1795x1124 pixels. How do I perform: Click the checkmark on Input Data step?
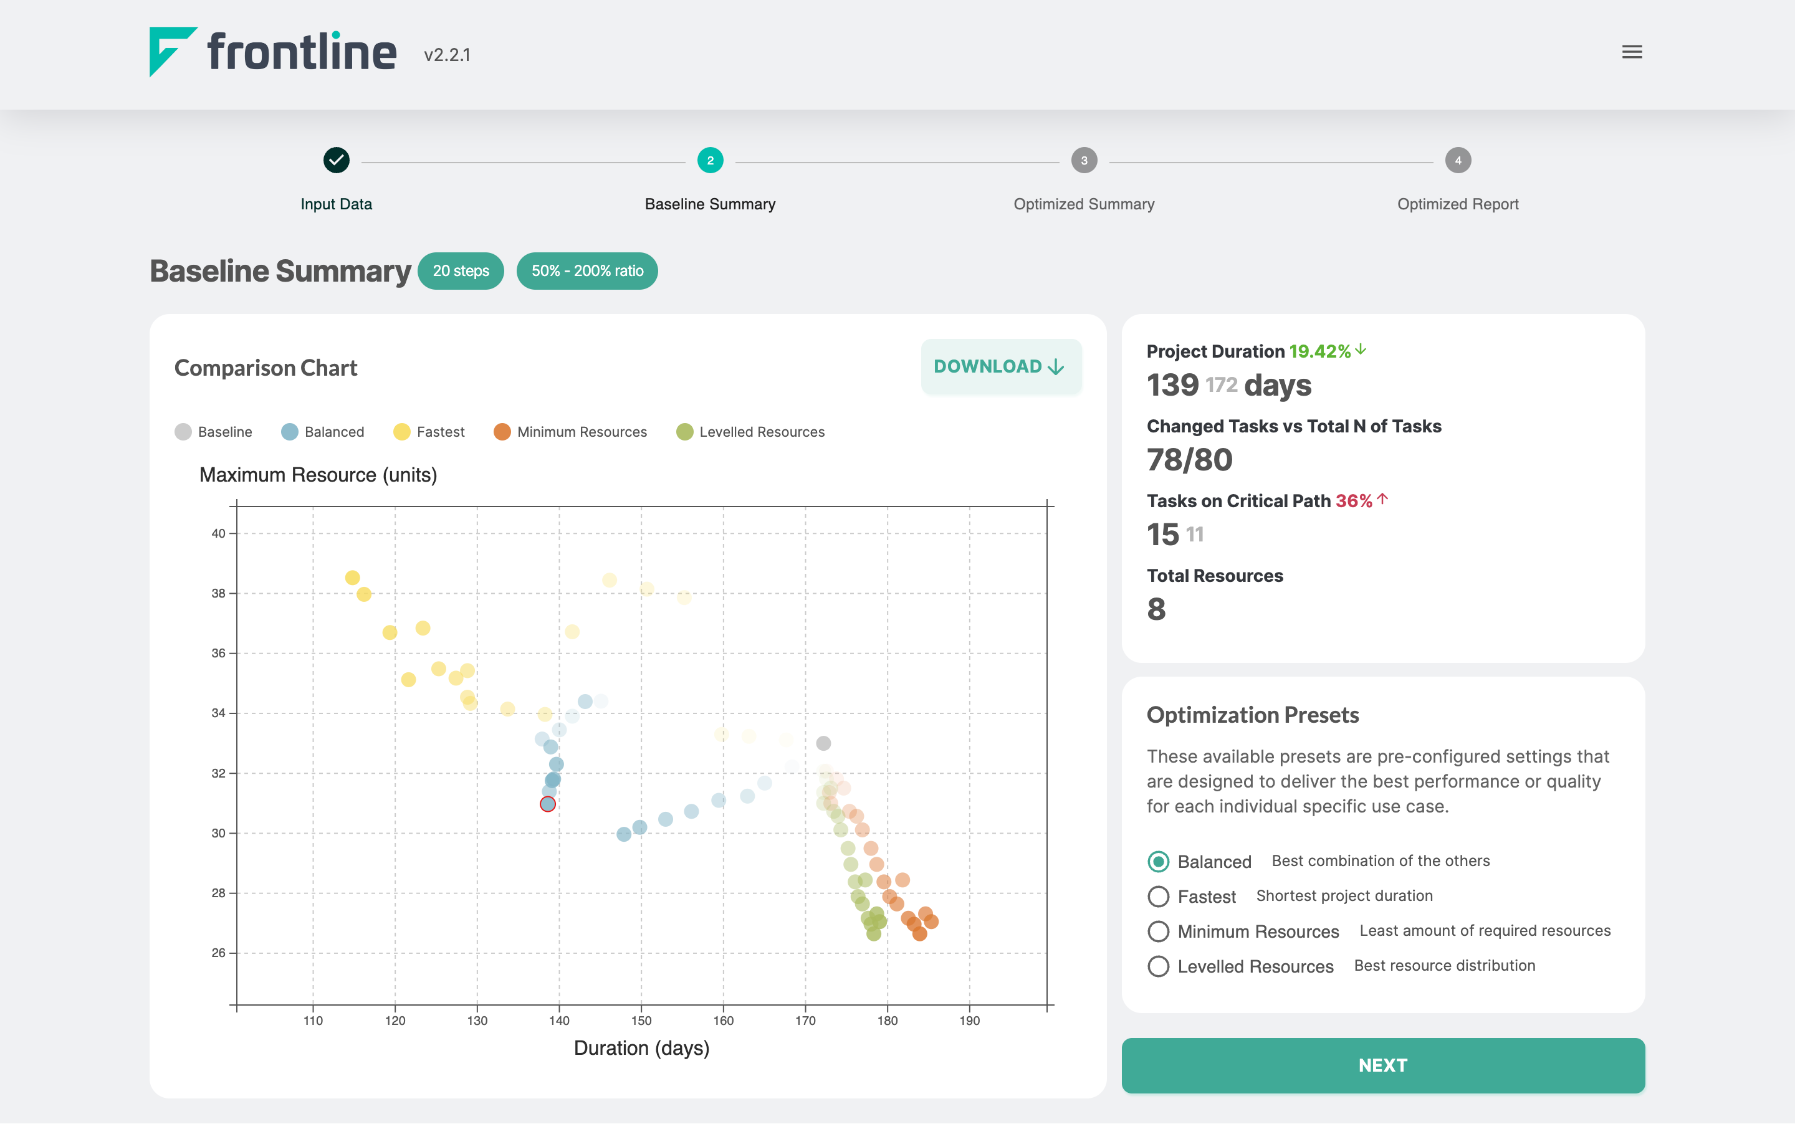pyautogui.click(x=335, y=161)
